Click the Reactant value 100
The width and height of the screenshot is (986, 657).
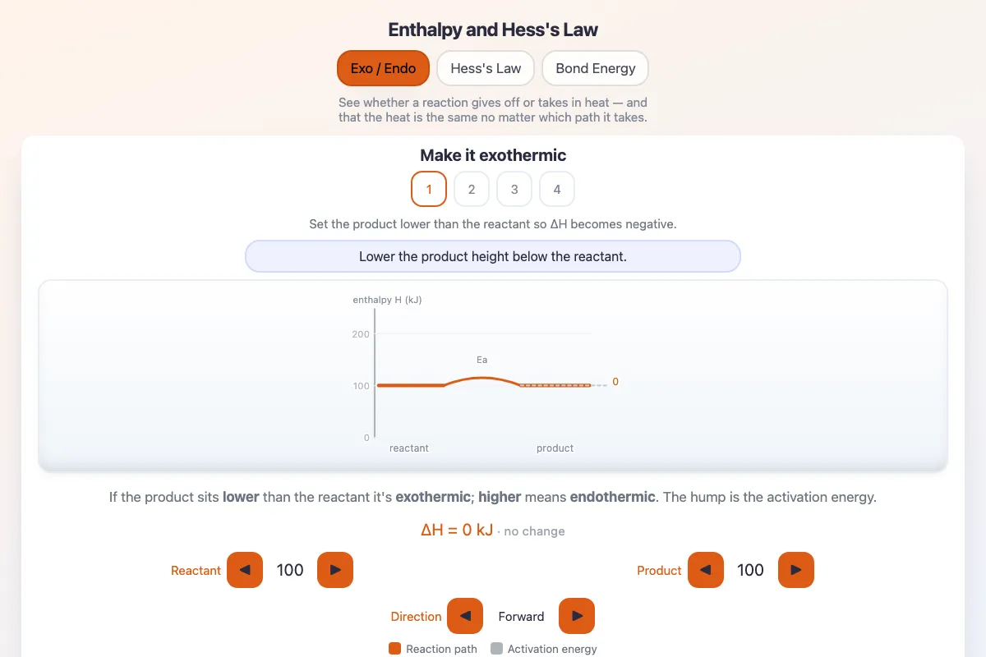click(290, 570)
